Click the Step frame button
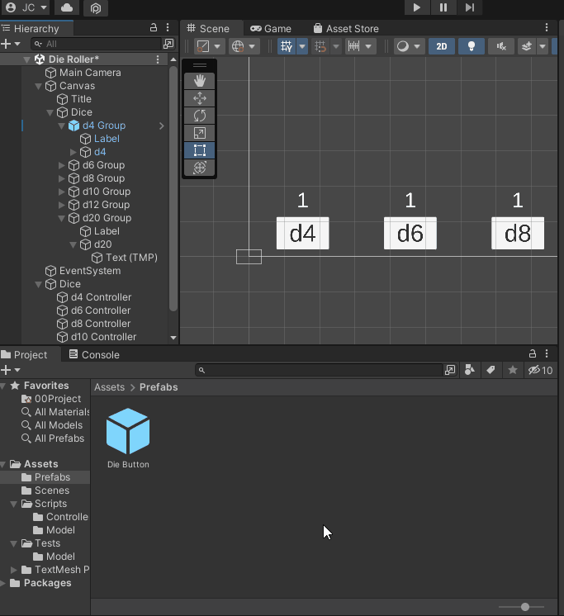 pos(470,7)
